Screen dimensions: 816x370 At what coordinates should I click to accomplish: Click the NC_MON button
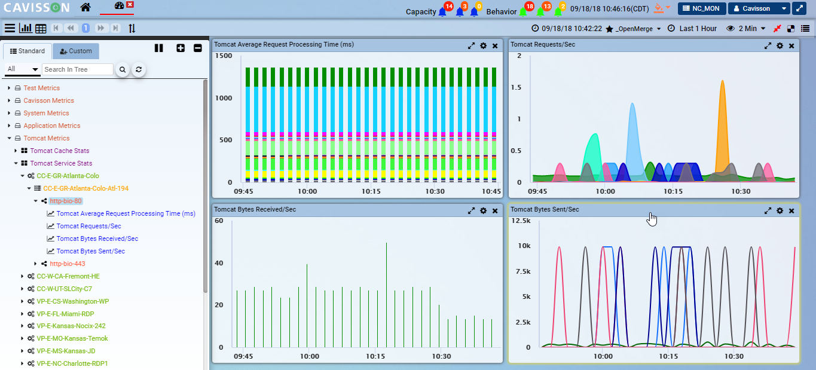pyautogui.click(x=701, y=8)
